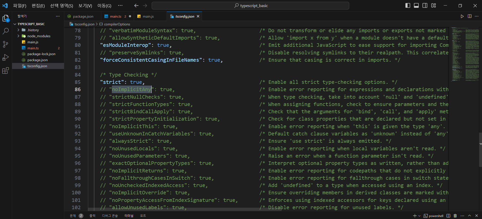Open the 포트 ports panel tab
Image resolution: width=482 pixels, height=219 pixels.
click(143, 216)
